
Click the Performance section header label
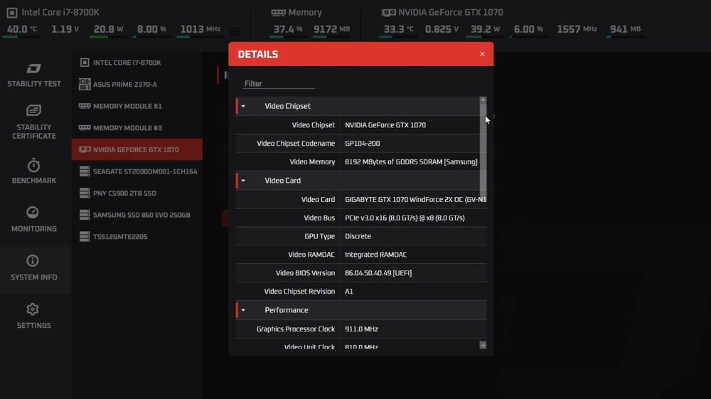(x=286, y=310)
